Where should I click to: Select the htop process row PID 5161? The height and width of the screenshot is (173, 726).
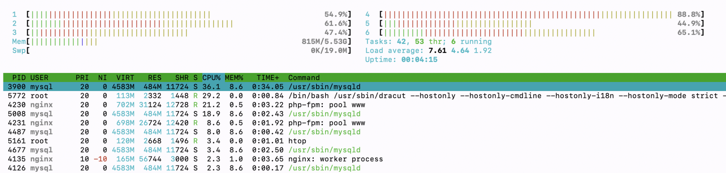pos(365,141)
